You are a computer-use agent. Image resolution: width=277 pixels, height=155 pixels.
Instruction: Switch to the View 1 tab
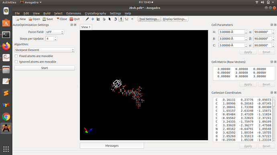click(86, 27)
